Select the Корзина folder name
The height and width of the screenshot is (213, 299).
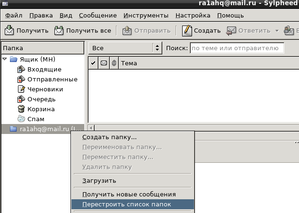click(41, 109)
